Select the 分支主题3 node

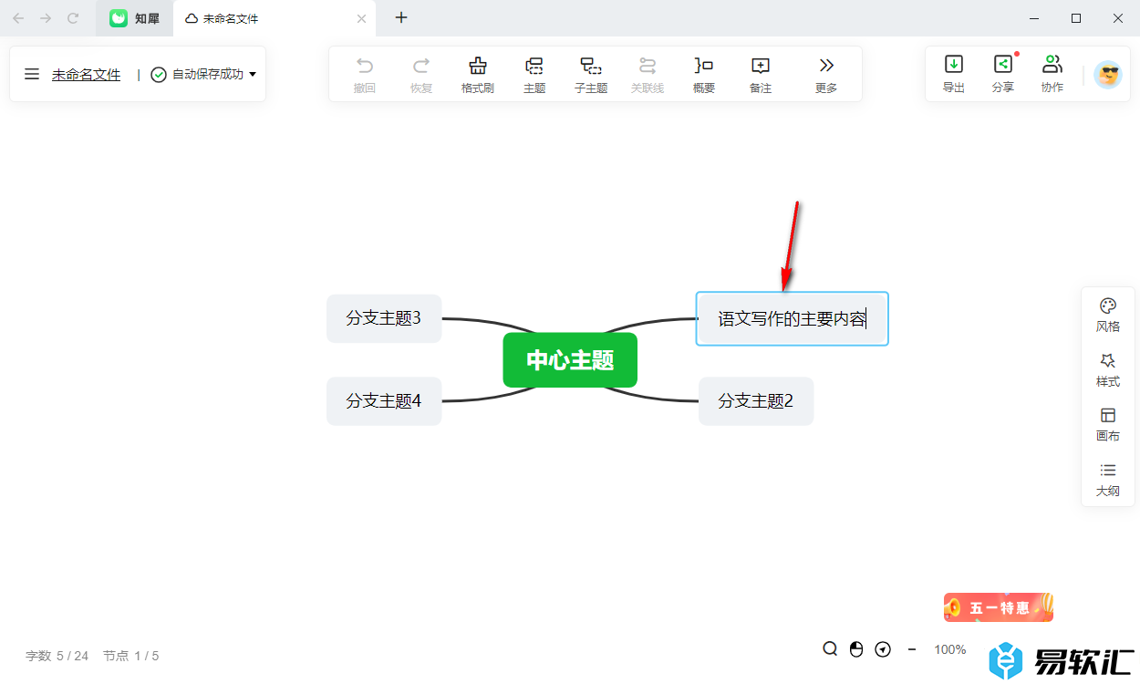(384, 318)
